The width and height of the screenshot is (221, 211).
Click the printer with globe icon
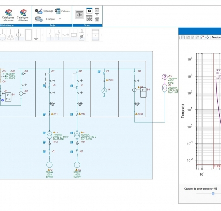39,19
